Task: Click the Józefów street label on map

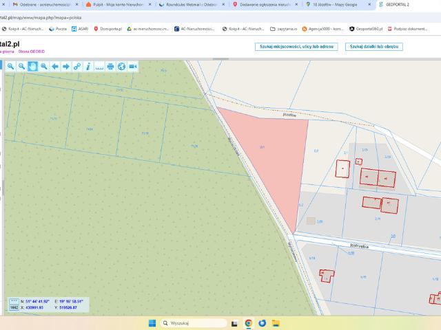Action: (289, 115)
